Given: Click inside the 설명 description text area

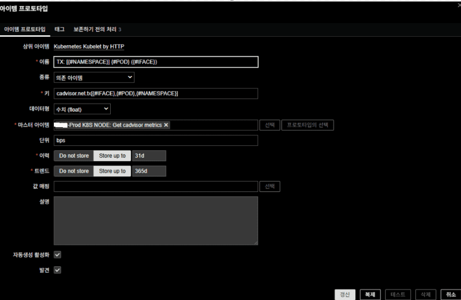Looking at the screenshot, I should tap(156, 221).
